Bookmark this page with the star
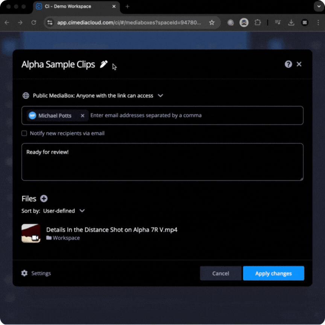The height and width of the screenshot is (325, 325). point(212,23)
